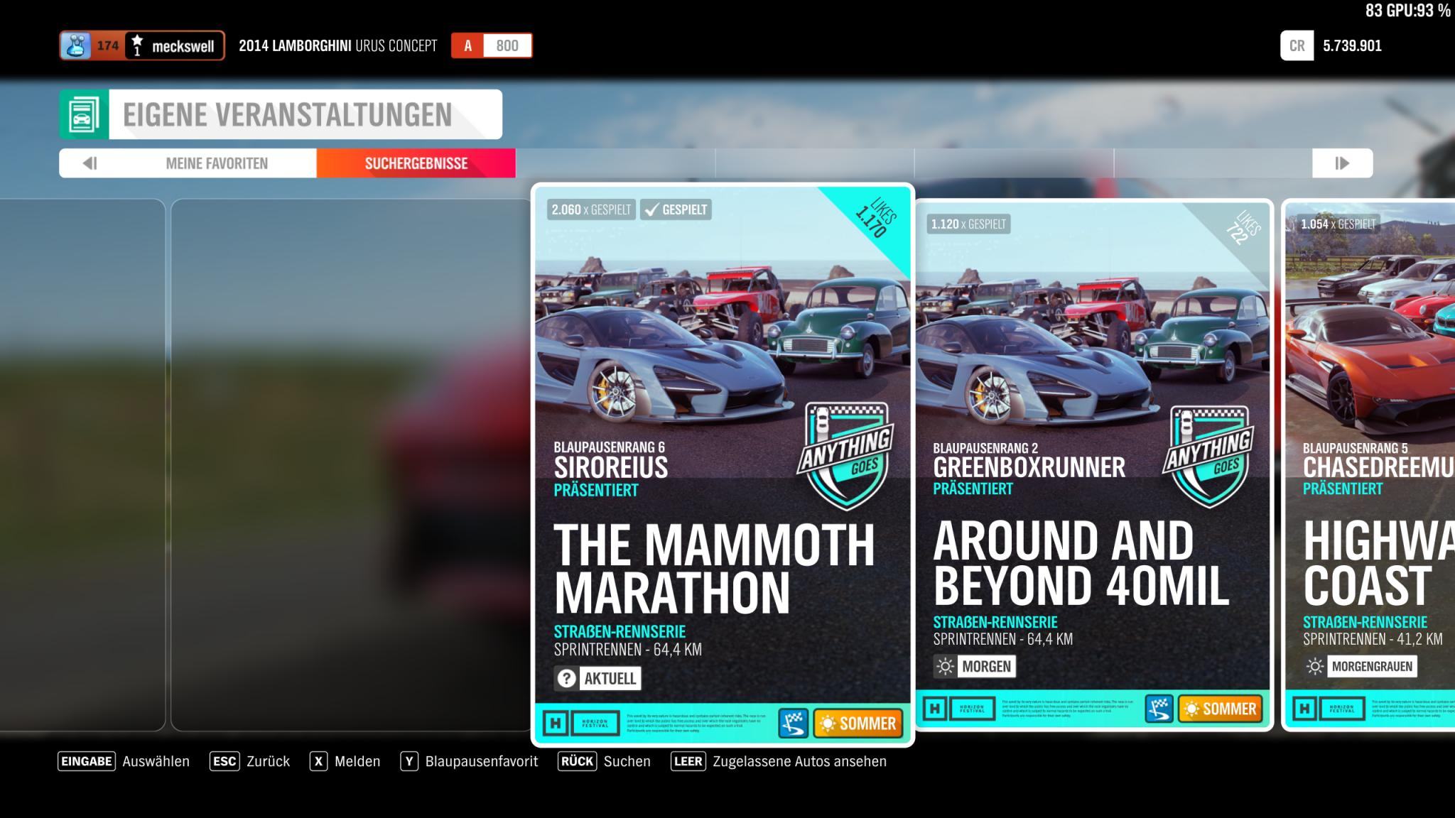Click Blaupausenfavorit option
The width and height of the screenshot is (1455, 818).
point(480,761)
